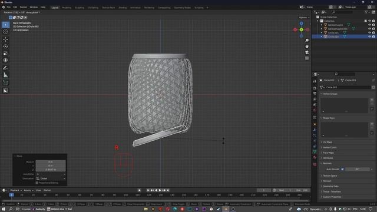Viewport: 377px width, 212px height.
Task: Jump to the timeline end frame
Action: (x=168, y=190)
